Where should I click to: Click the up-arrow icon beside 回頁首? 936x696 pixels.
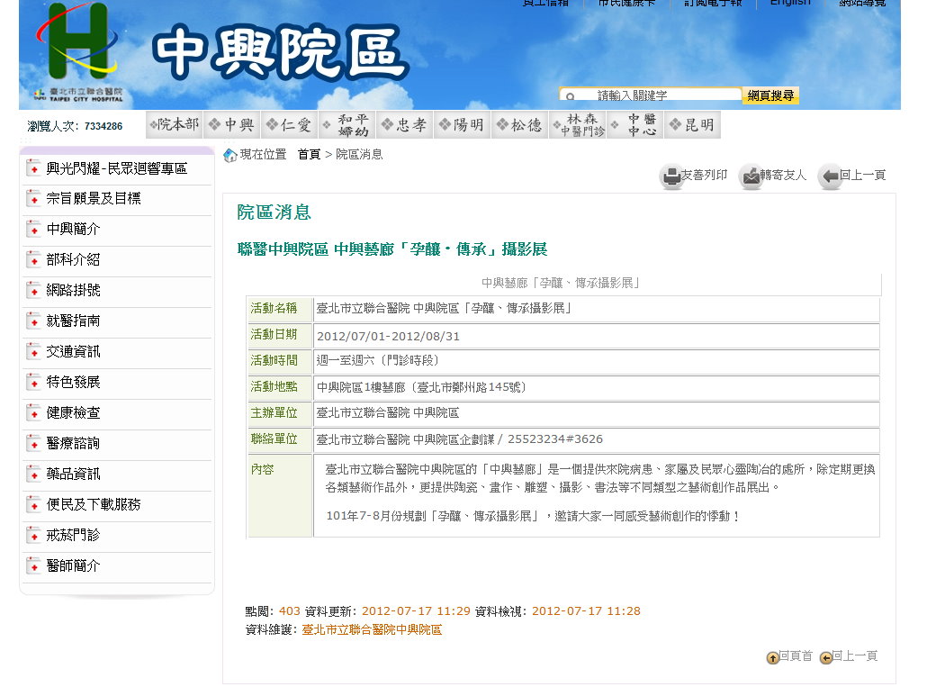tap(772, 658)
